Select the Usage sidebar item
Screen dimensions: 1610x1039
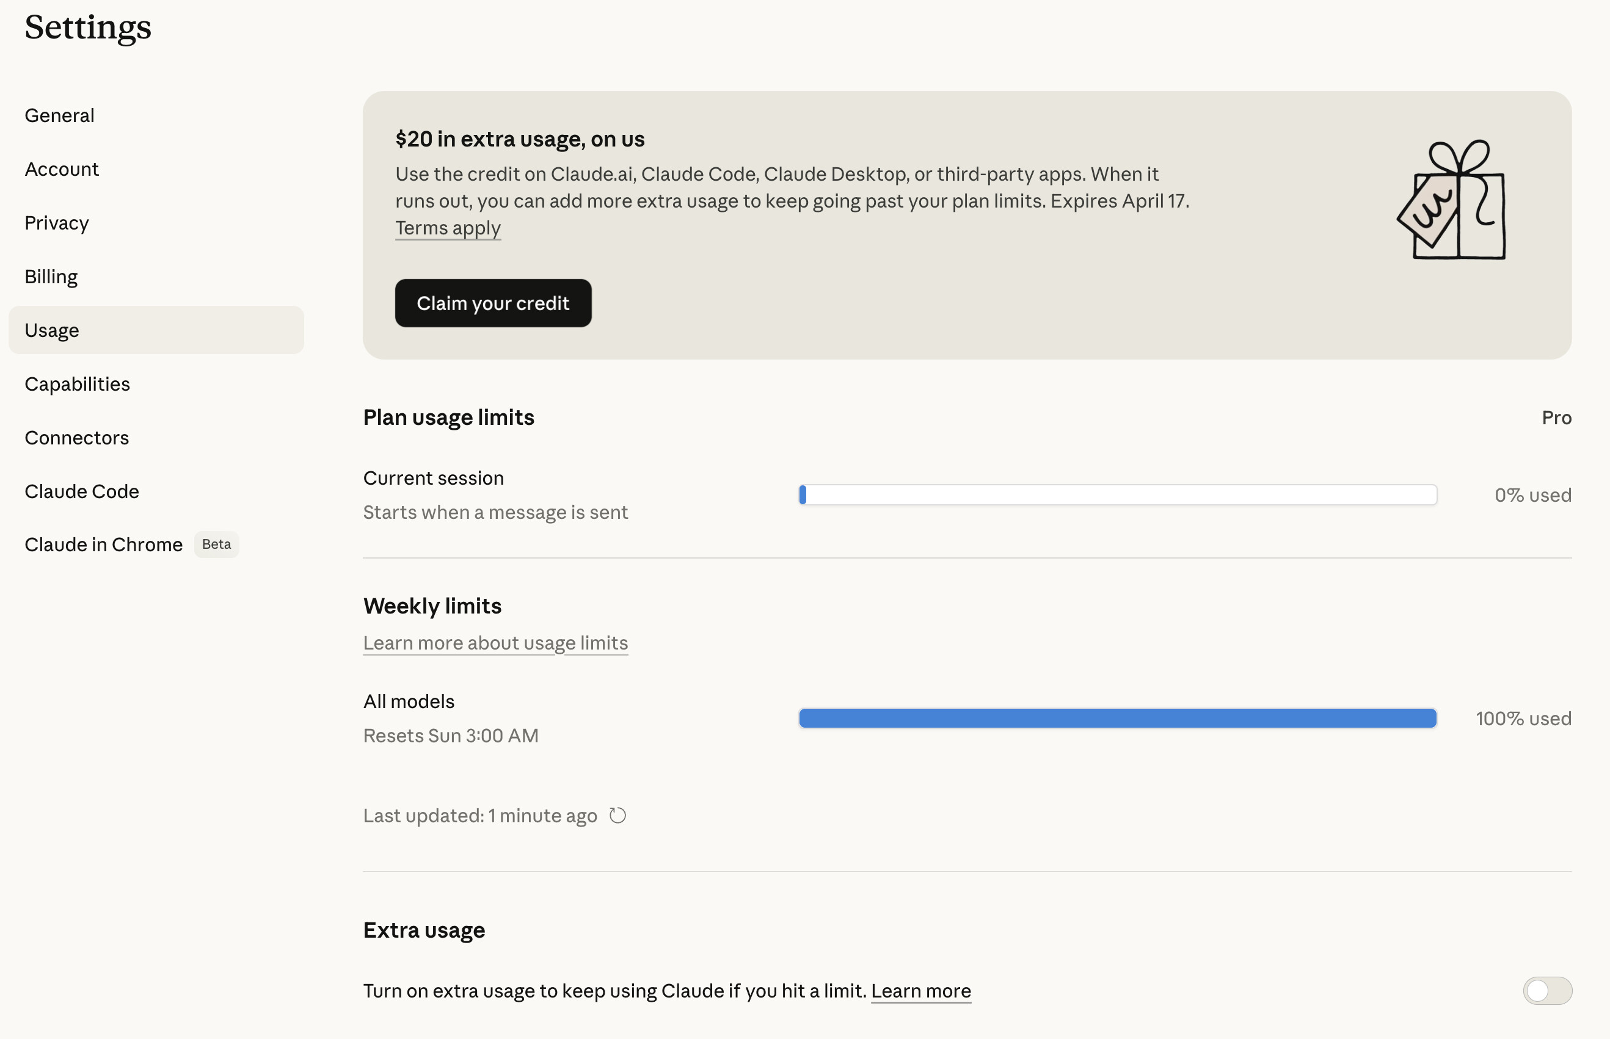pyautogui.click(x=156, y=330)
